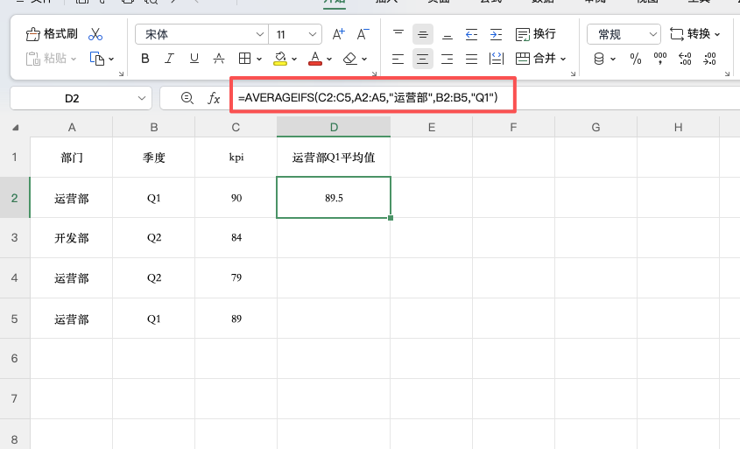
Task: Click the cell borders icon
Action: point(245,59)
